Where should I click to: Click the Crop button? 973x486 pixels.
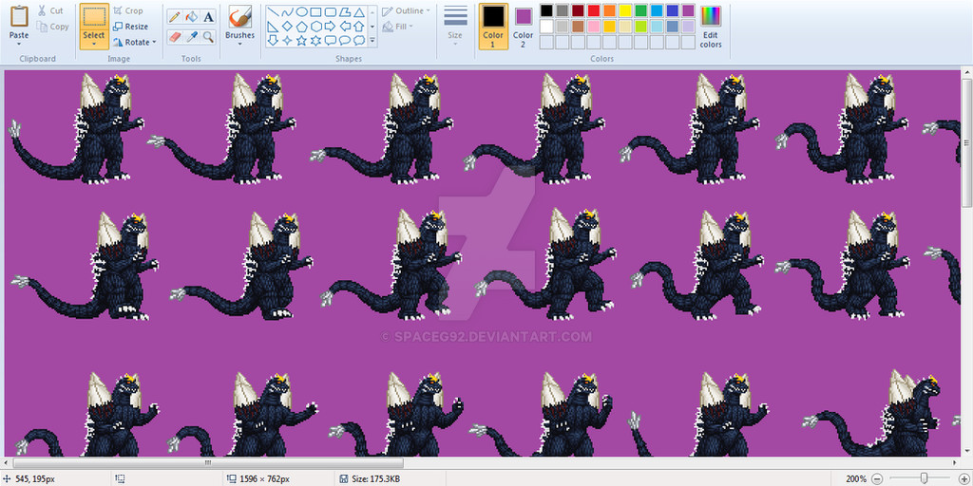click(x=128, y=10)
